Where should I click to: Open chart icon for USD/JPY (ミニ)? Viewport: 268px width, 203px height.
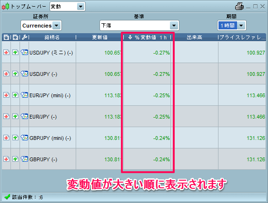coord(24,52)
